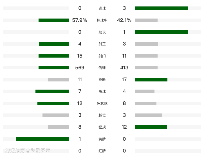This screenshot has height=157, width=204.
Task: Click the 助攻 stat label
Action: [102, 32]
